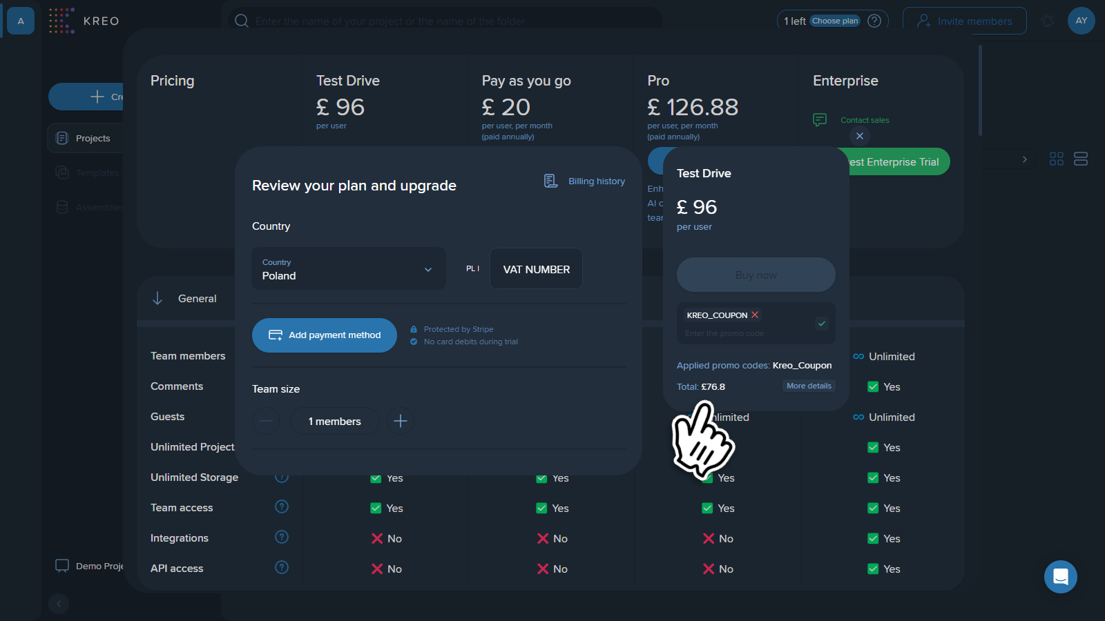Collapse the General section arrow
Image resolution: width=1105 pixels, height=621 pixels.
pyautogui.click(x=157, y=298)
